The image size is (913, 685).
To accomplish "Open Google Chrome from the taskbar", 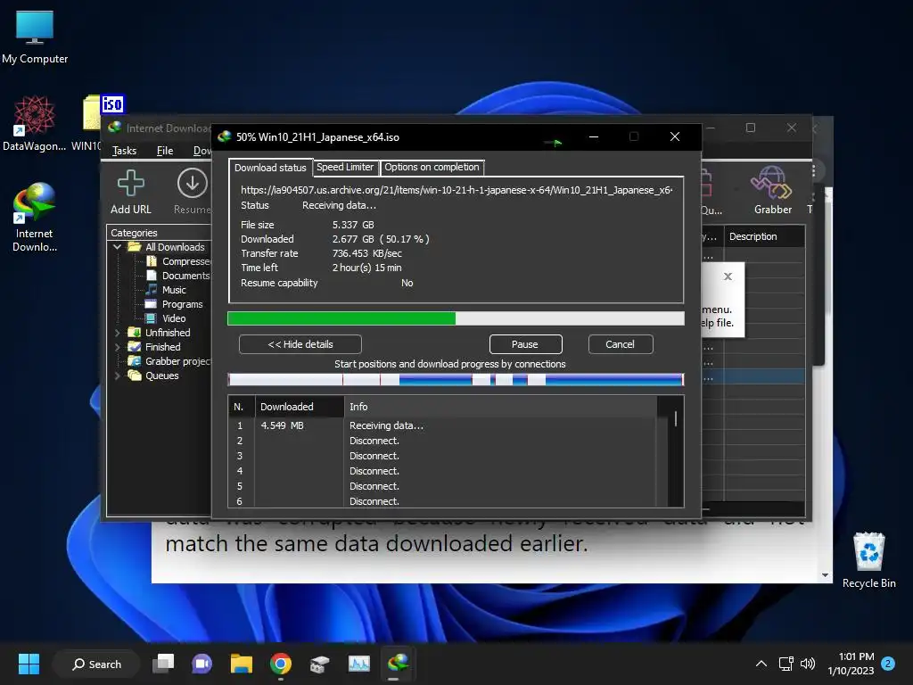I will (x=281, y=664).
